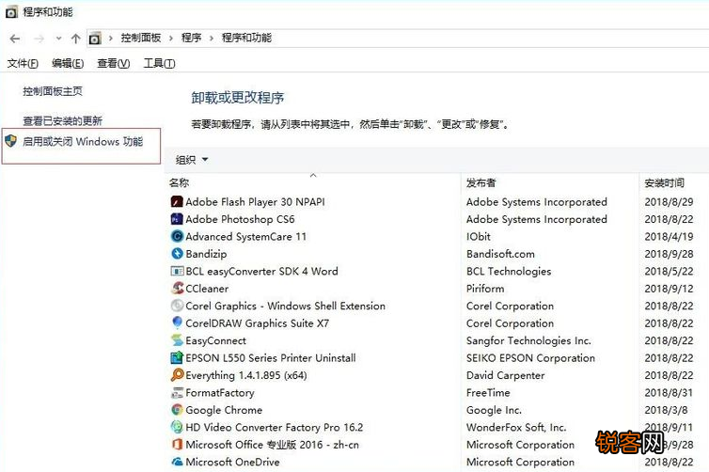
Task: Select 控制面板 in the address breadcrumb
Action: [141, 38]
